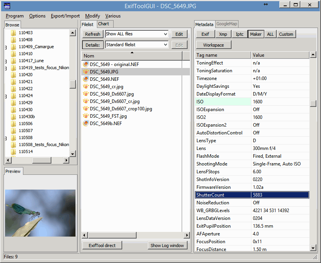This screenshot has width=321, height=263.
Task: Click the browse tree vertical scrollbar thumb
Action: (x=72, y=84)
